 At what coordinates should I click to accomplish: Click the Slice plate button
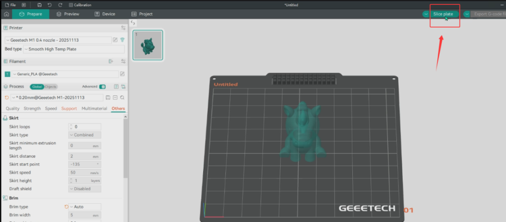(x=443, y=14)
